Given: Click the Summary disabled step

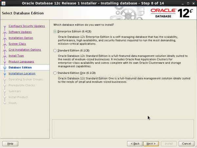Looking at the screenshot, I should 15,91.
